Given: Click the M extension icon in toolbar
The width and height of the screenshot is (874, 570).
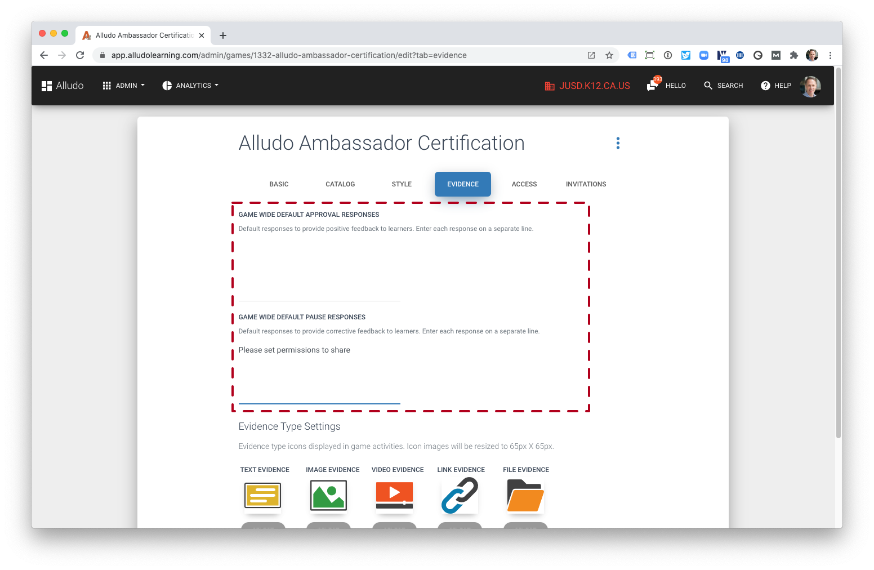Looking at the screenshot, I should (x=776, y=55).
